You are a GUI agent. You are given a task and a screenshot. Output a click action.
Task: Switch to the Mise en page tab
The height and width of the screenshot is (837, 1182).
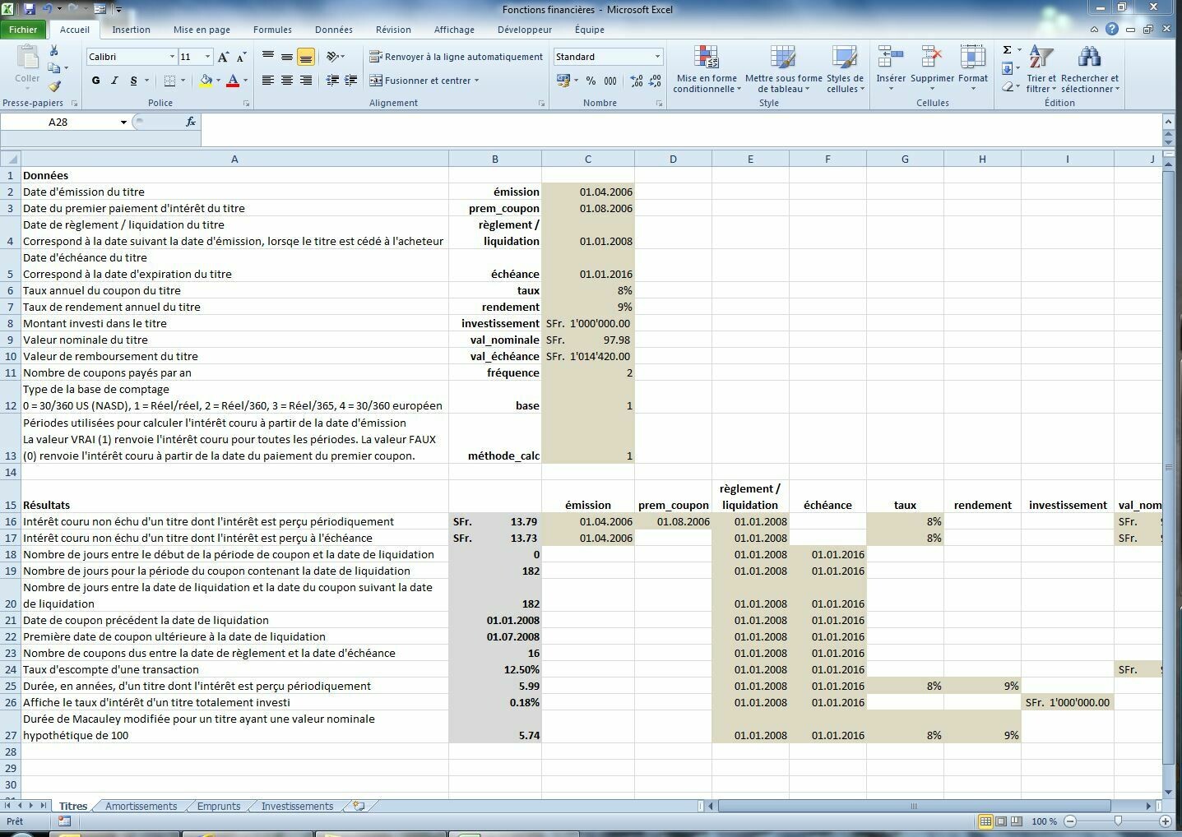pos(202,30)
